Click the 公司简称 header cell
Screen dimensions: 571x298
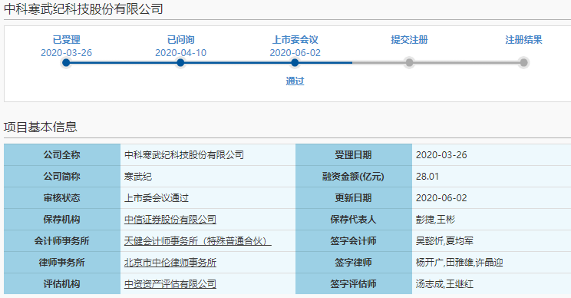[x=62, y=177]
